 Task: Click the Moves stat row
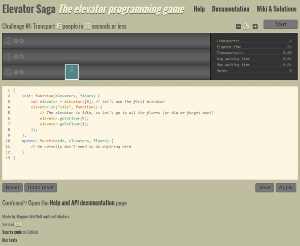[254, 71]
